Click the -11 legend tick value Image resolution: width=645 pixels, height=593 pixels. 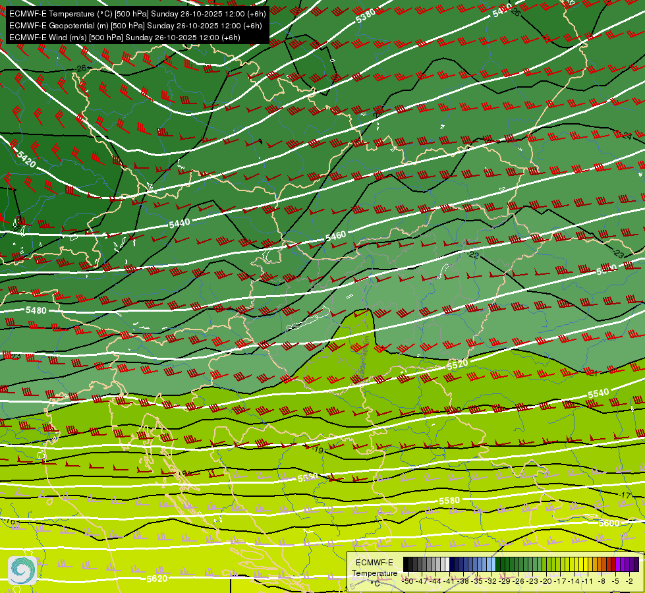(x=587, y=582)
